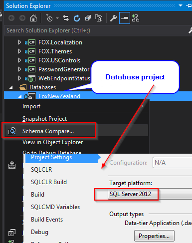The height and width of the screenshot is (243, 192).
Task: Collapse the Databases folder
Action: click(x=11, y=87)
